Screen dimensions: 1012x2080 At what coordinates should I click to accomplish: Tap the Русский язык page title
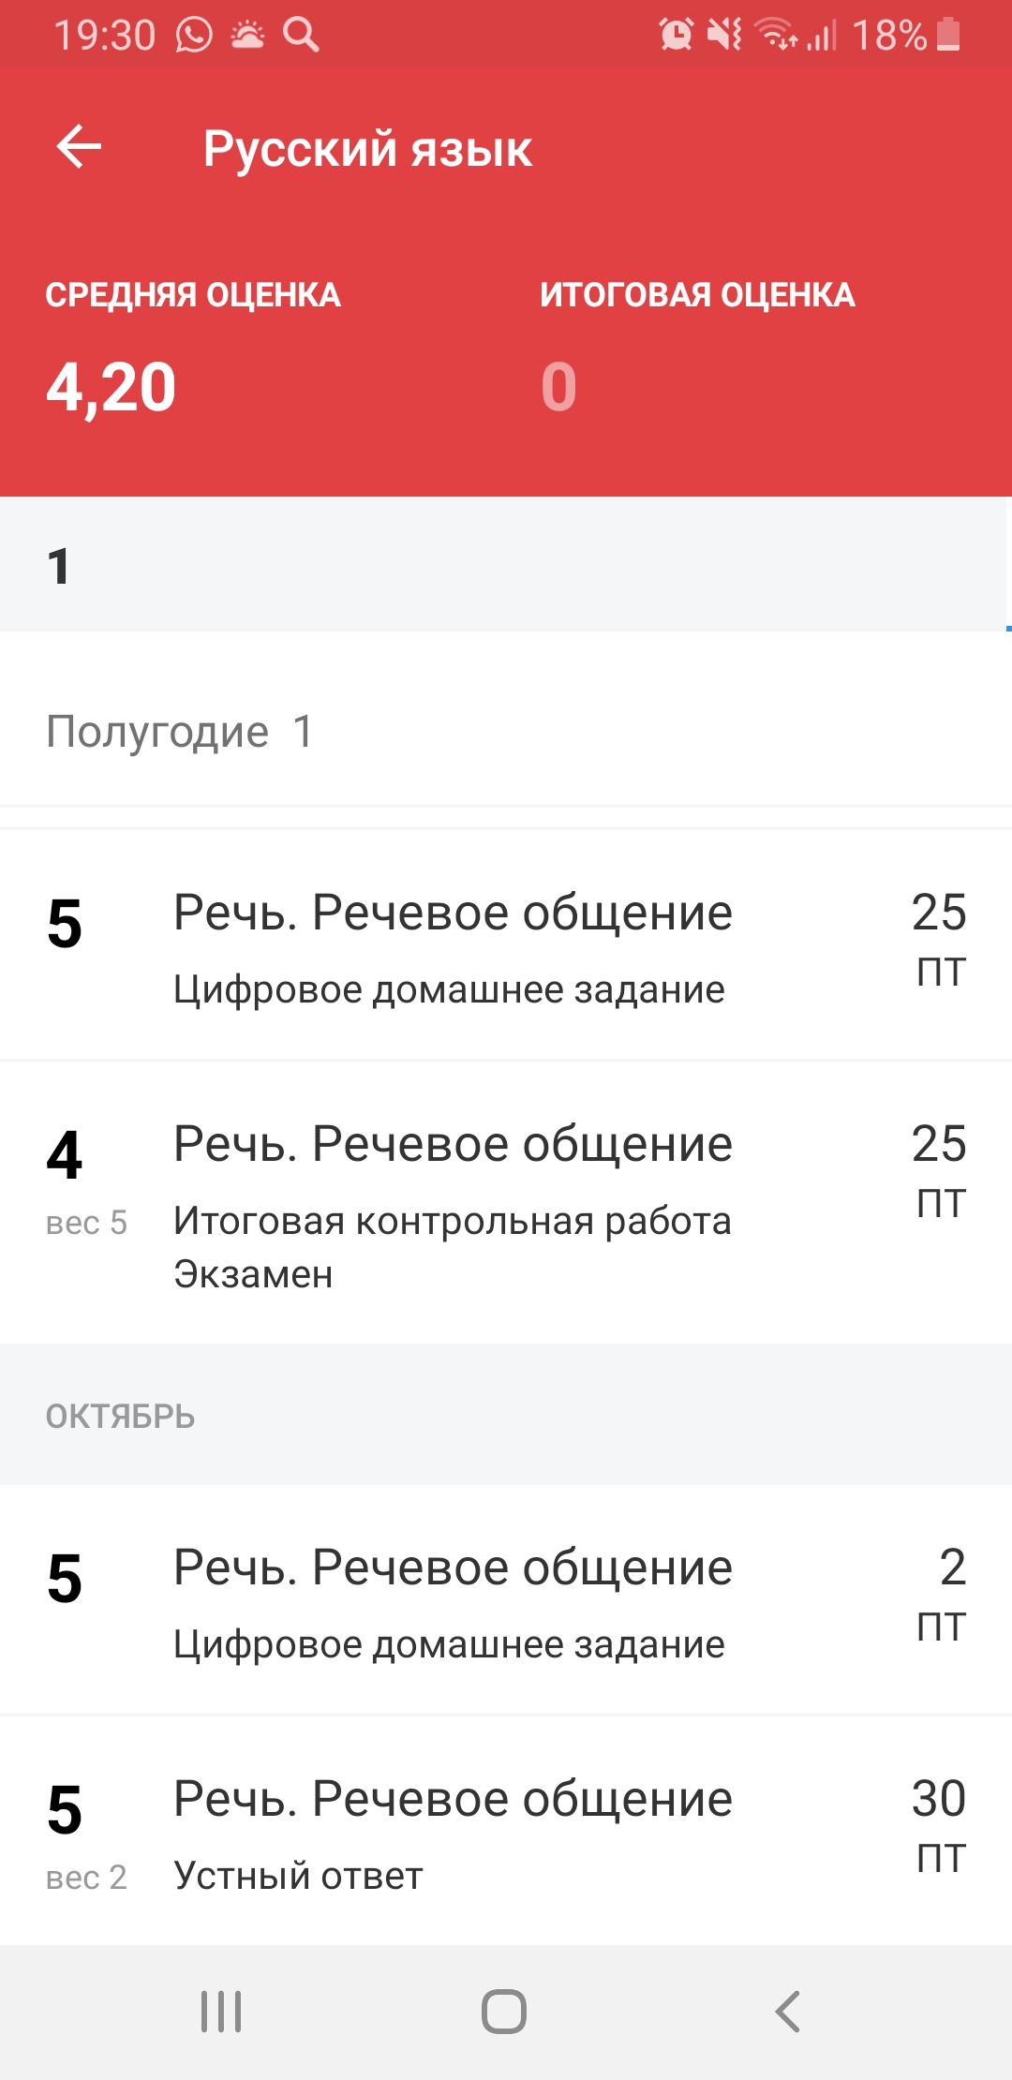367,149
